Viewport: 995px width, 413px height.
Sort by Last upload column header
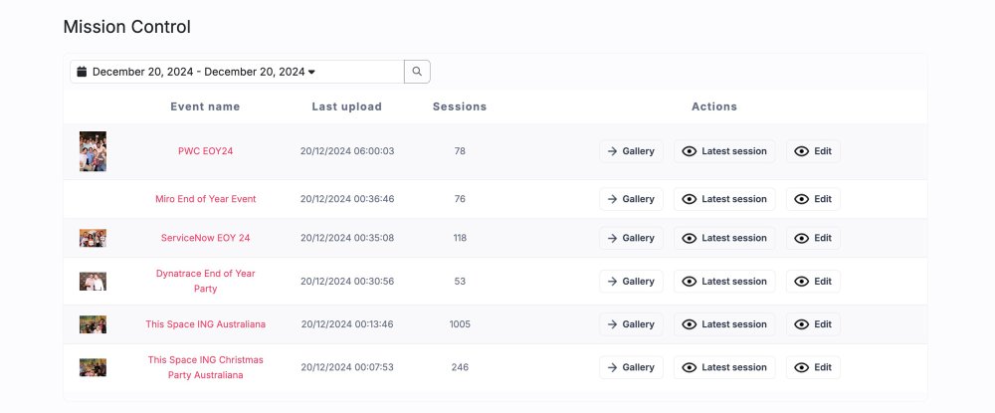346,106
